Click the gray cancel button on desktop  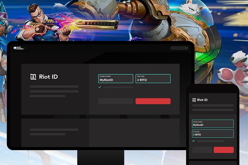pyautogui.click(x=115, y=101)
